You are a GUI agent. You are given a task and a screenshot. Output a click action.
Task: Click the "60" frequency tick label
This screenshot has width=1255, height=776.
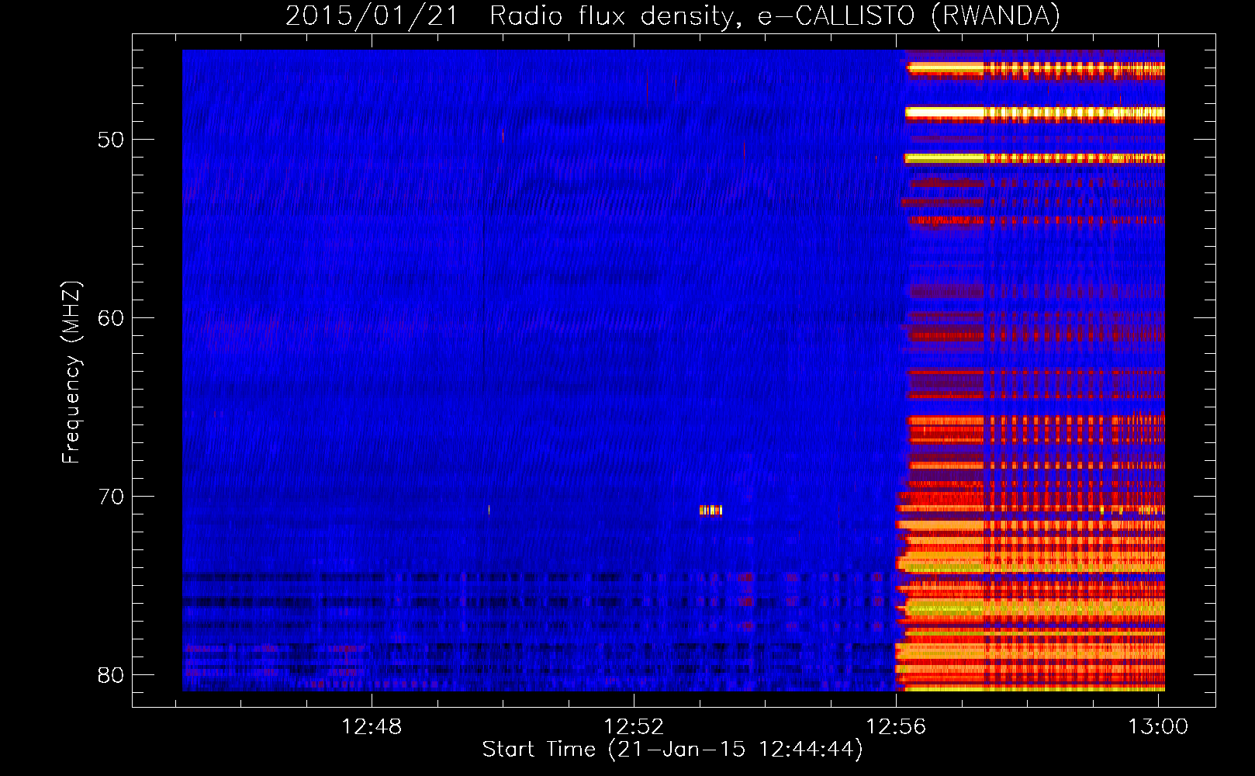(x=112, y=318)
